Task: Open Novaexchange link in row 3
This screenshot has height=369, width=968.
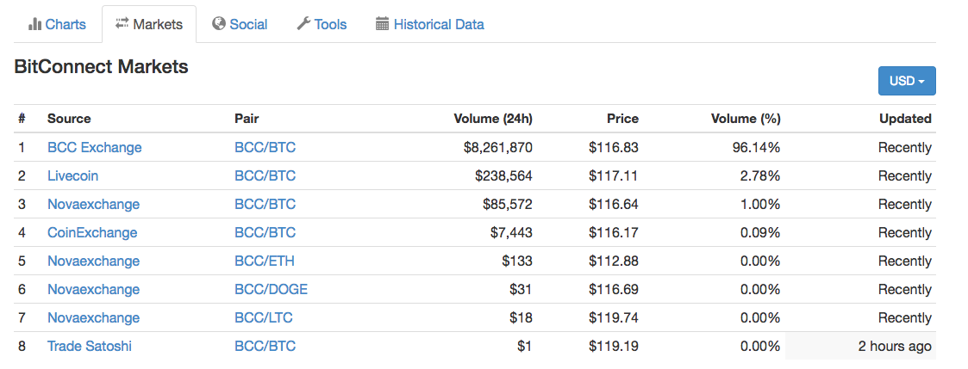Action: (93, 205)
